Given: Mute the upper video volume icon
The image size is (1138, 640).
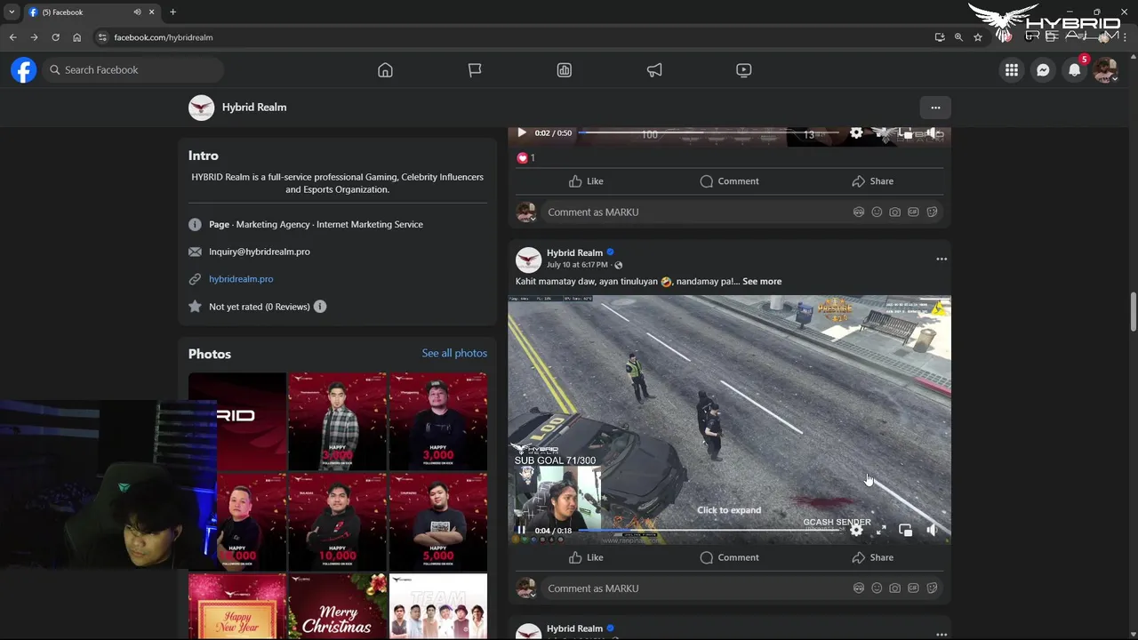Looking at the screenshot, I should (x=932, y=133).
